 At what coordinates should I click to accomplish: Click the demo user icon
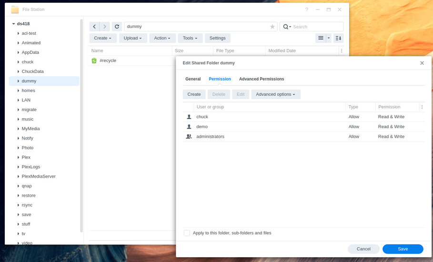click(189, 127)
